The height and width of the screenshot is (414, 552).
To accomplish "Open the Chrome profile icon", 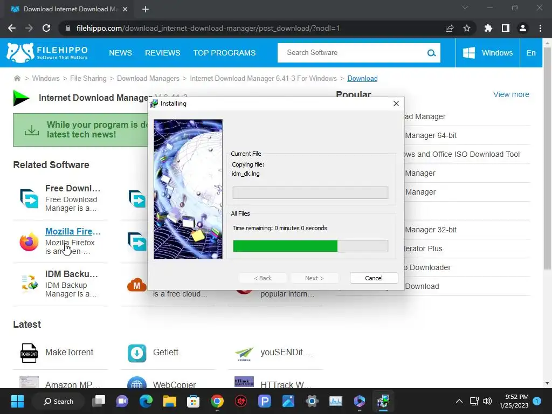I will click(x=523, y=28).
